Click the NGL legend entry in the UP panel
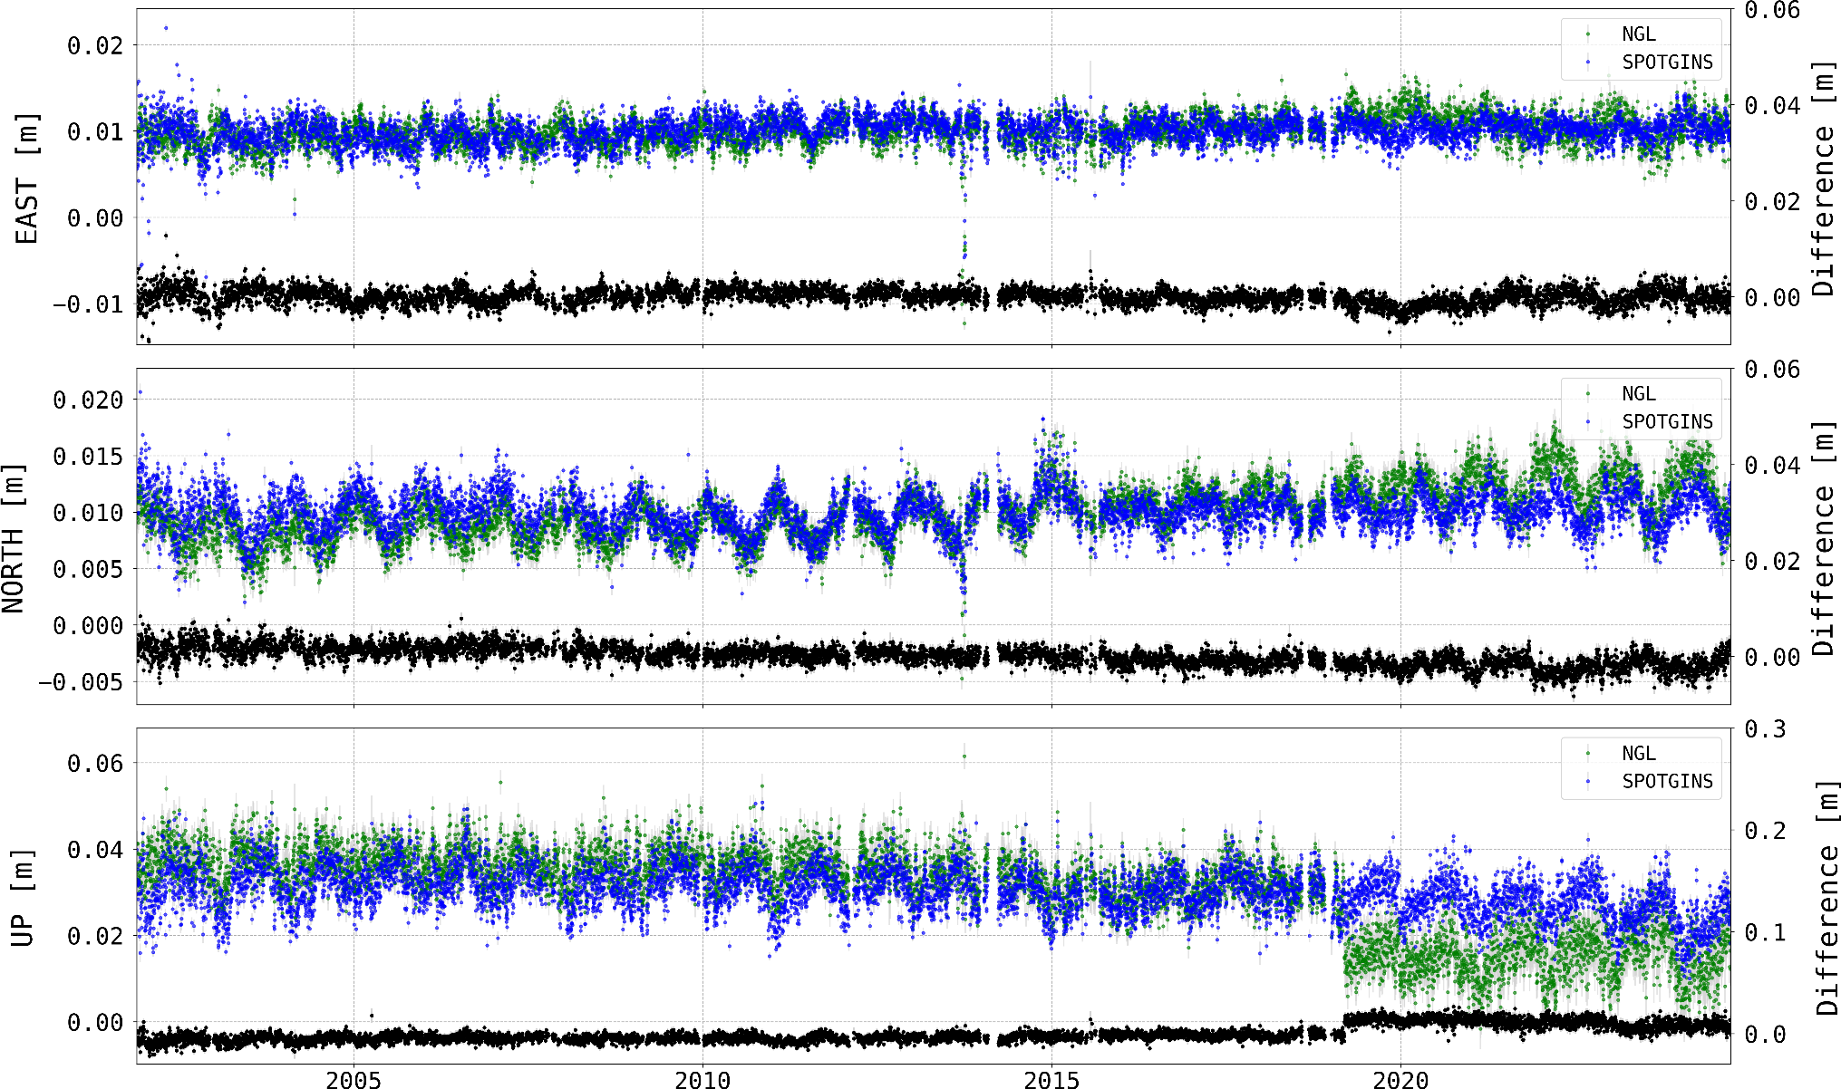Viewport: 1841px width, 1089px height. [1638, 754]
